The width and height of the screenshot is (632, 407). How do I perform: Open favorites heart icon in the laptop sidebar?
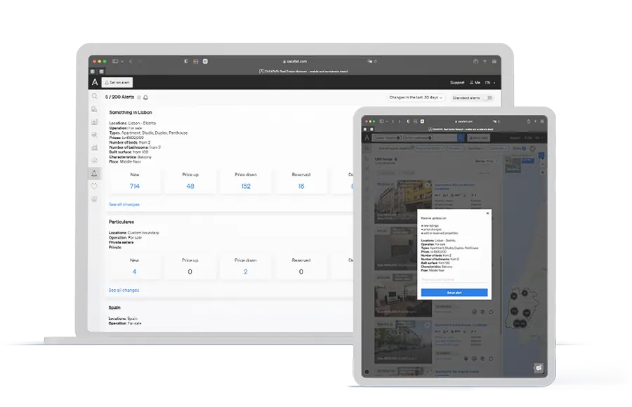tap(94, 186)
